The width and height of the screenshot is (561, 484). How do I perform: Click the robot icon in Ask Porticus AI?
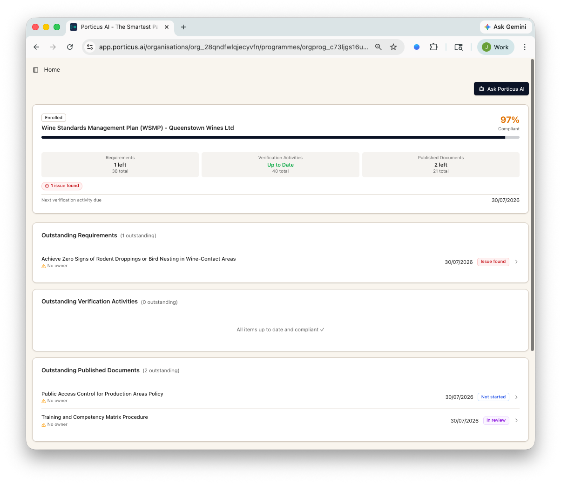[x=481, y=89]
